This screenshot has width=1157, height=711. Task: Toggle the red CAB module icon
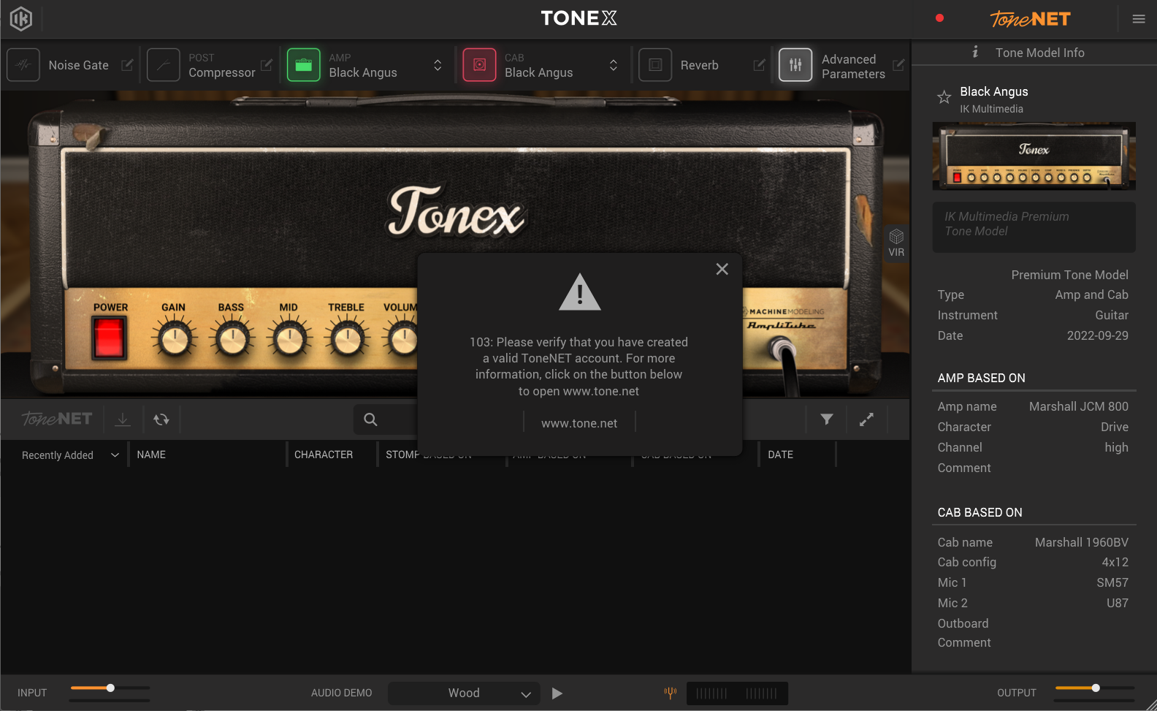(479, 65)
